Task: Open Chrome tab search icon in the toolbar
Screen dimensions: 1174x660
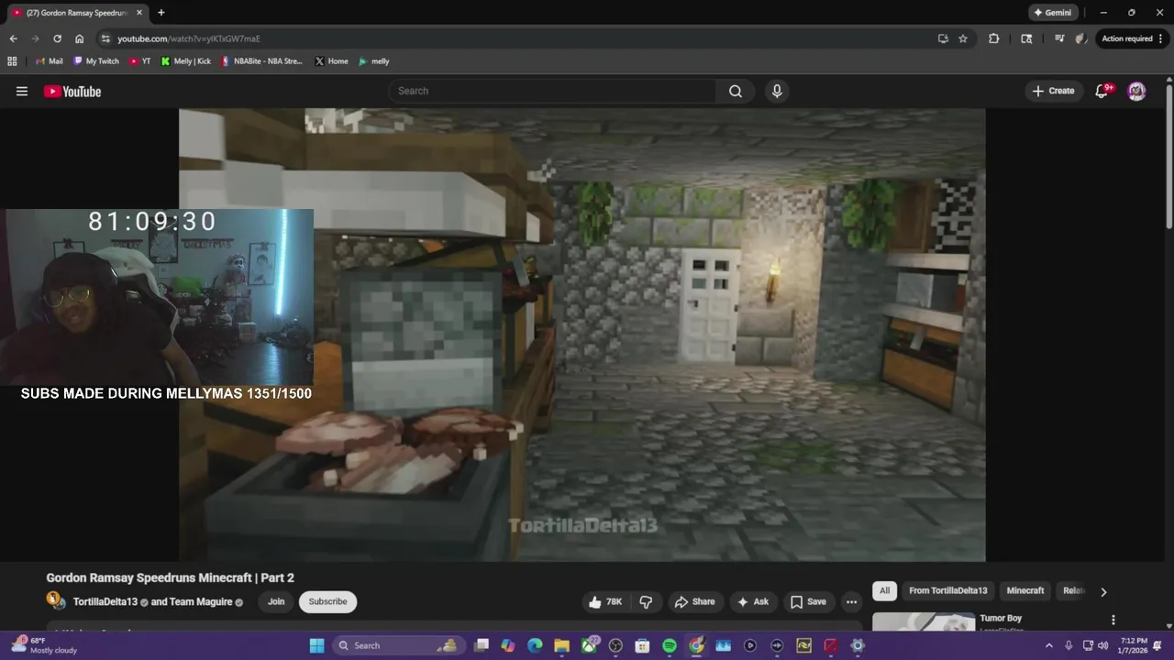Action: pyautogui.click(x=1026, y=38)
